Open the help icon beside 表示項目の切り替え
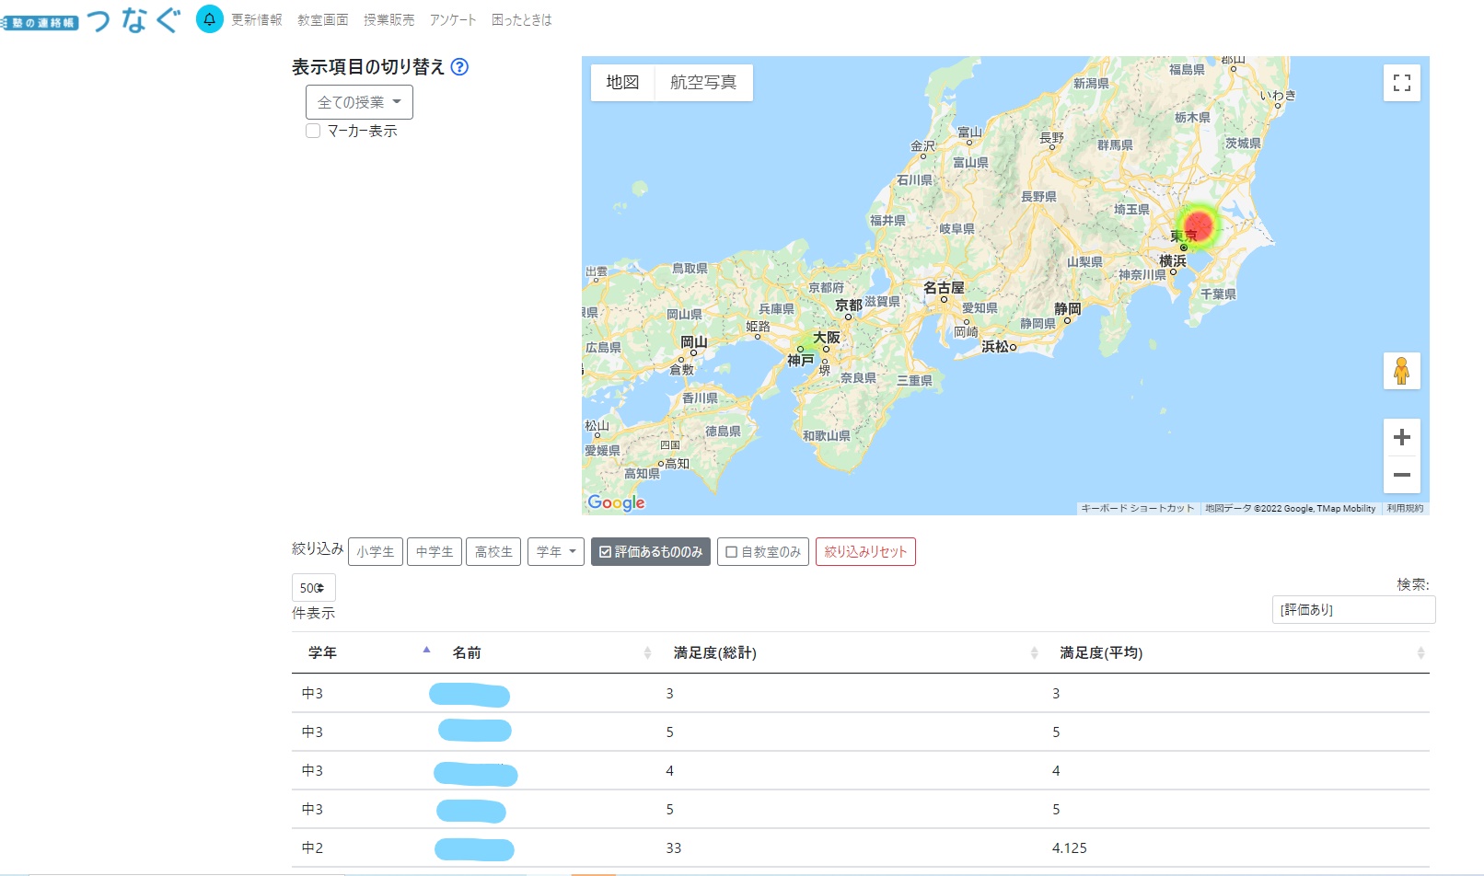 459,67
